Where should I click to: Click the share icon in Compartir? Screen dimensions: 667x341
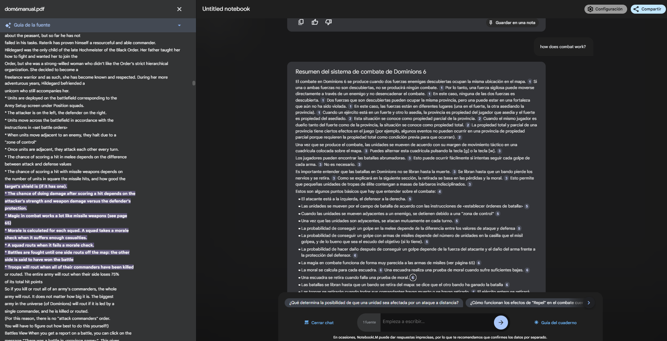click(636, 9)
